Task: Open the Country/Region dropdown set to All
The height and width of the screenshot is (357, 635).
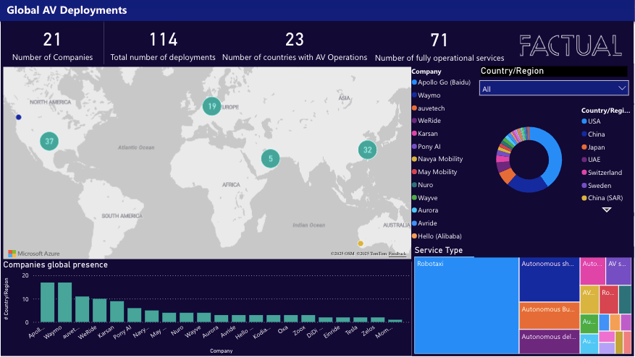Action: pos(554,88)
